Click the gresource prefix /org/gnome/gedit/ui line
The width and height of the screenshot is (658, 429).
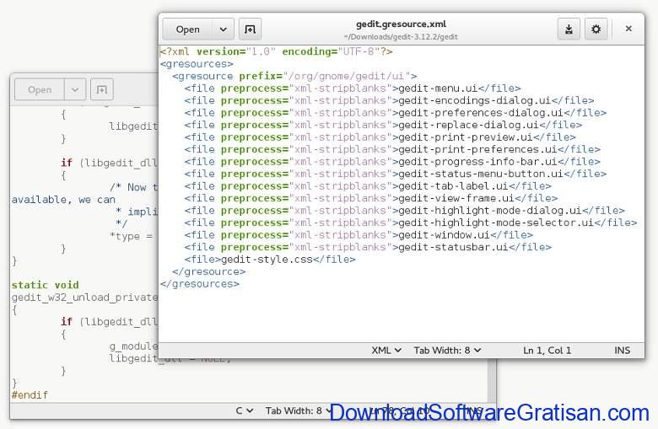[294, 76]
